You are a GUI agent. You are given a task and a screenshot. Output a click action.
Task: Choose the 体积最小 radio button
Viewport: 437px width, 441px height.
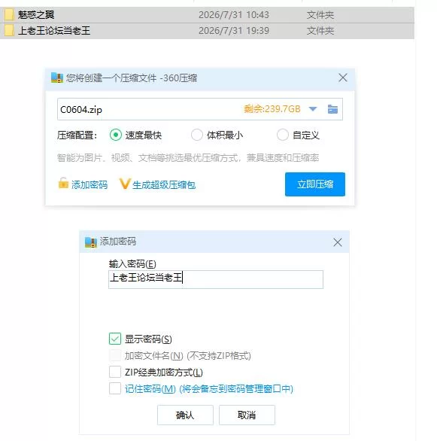pyautogui.click(x=197, y=135)
